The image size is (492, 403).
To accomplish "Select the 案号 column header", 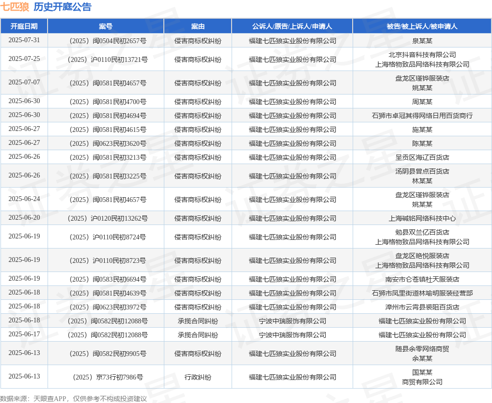I will point(106,26).
